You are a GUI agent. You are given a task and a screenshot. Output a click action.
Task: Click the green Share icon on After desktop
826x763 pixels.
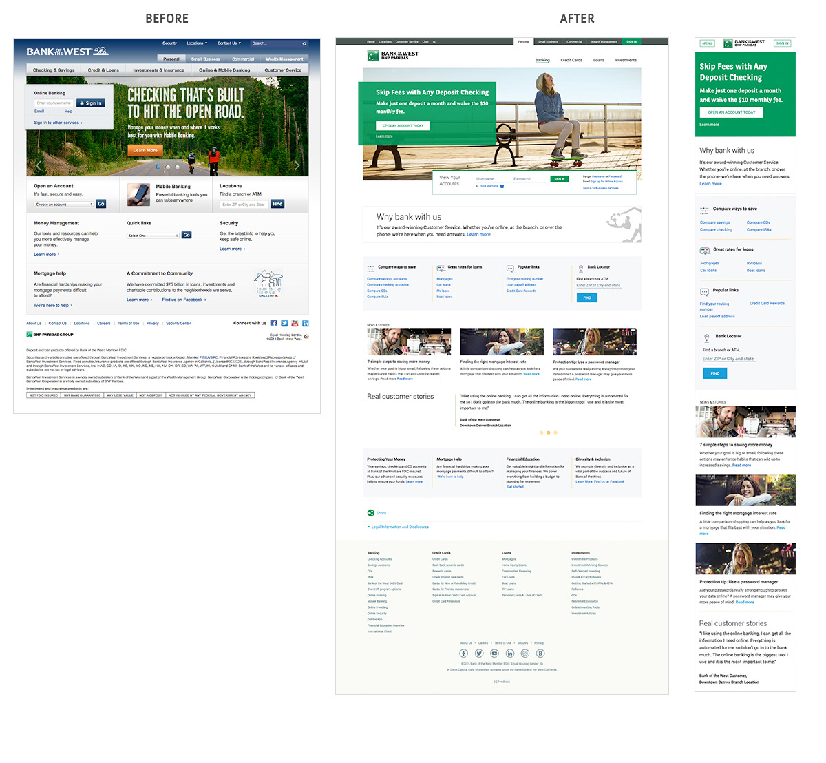click(x=371, y=513)
